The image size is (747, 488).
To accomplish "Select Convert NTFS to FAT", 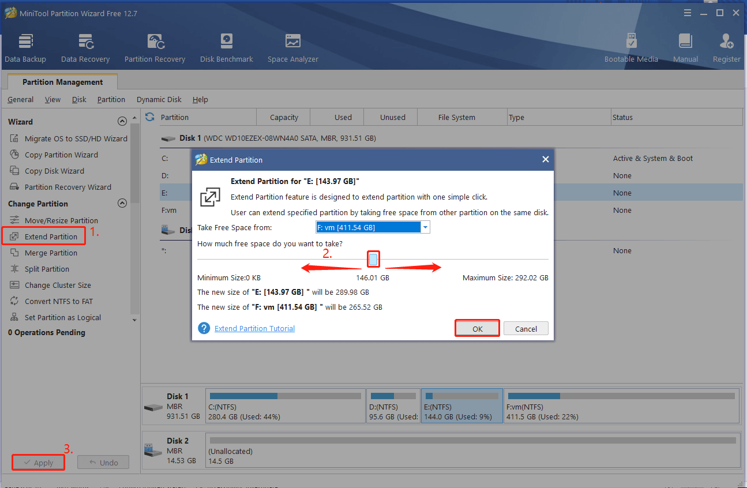I will pos(51,301).
